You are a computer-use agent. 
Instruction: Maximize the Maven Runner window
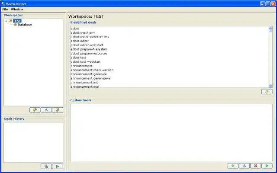tap(268, 4)
